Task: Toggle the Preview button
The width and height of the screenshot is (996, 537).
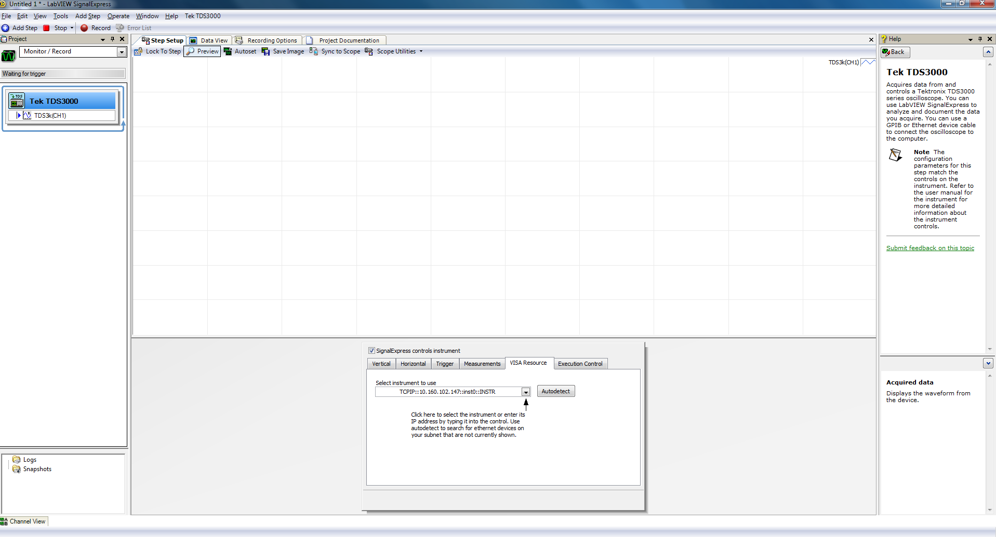Action: pyautogui.click(x=203, y=51)
